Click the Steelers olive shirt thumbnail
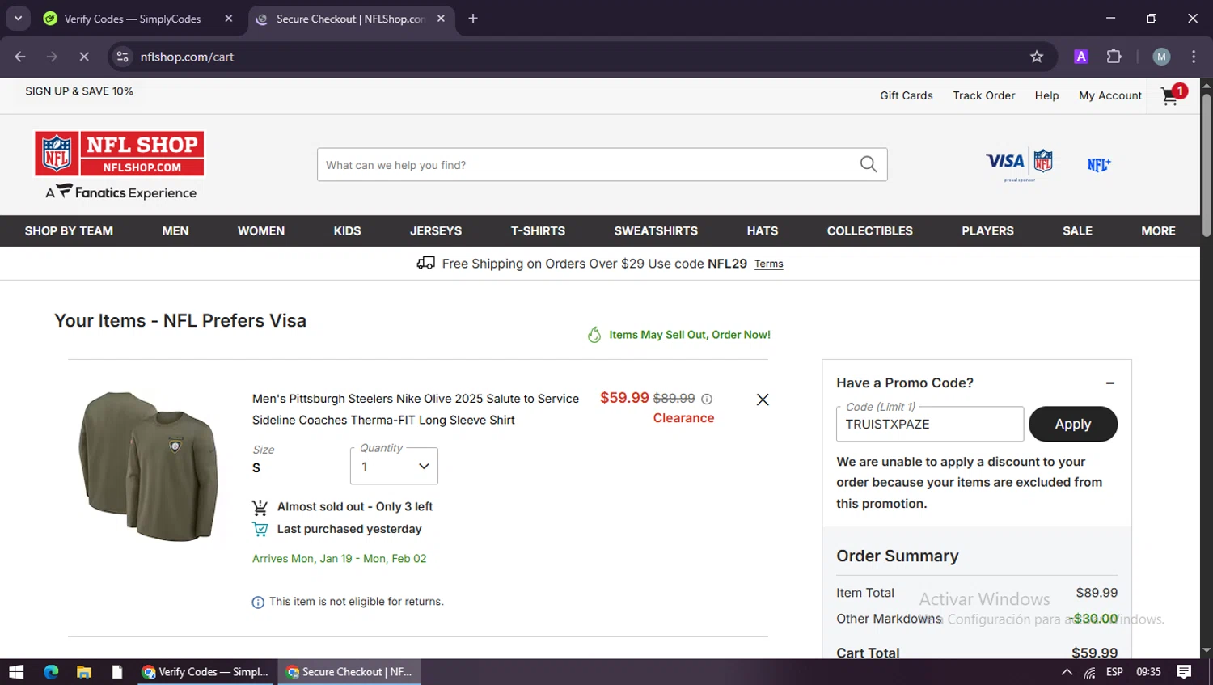Image resolution: width=1213 pixels, height=685 pixels. pos(149,467)
